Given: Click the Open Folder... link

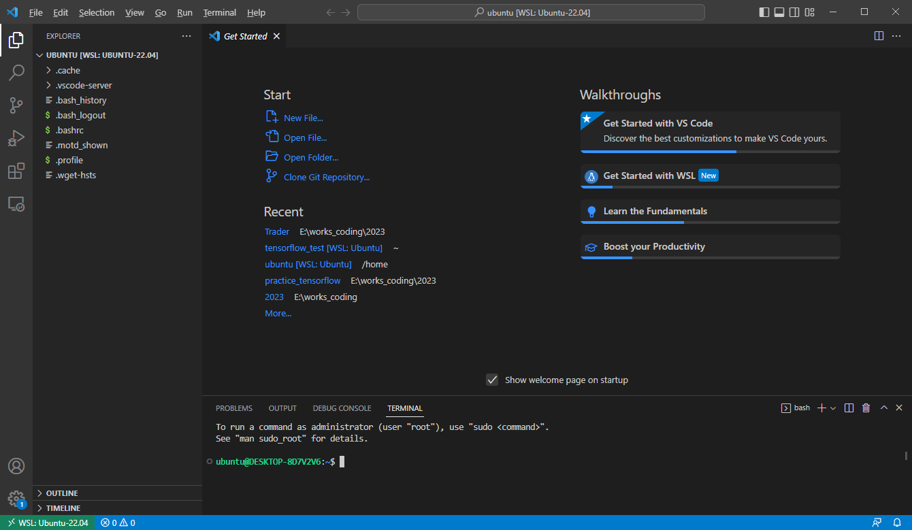Looking at the screenshot, I should pos(311,157).
